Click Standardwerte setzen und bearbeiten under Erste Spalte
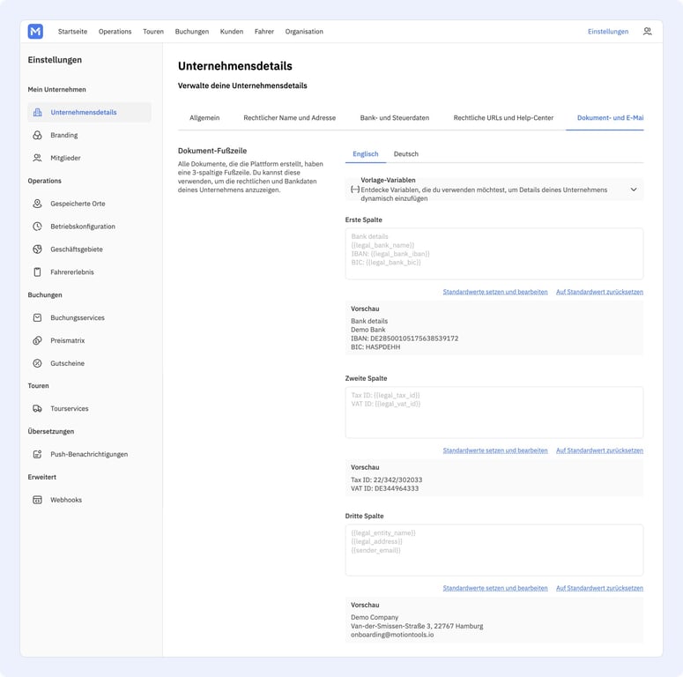The width and height of the screenshot is (683, 677). tap(495, 292)
